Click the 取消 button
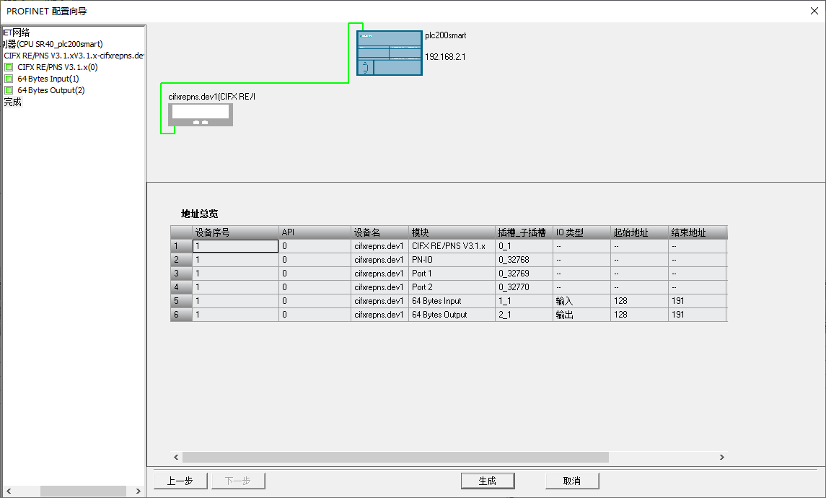 pos(572,481)
